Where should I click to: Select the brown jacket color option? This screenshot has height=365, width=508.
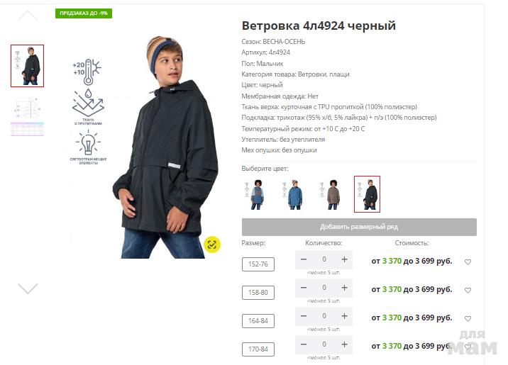tap(330, 194)
